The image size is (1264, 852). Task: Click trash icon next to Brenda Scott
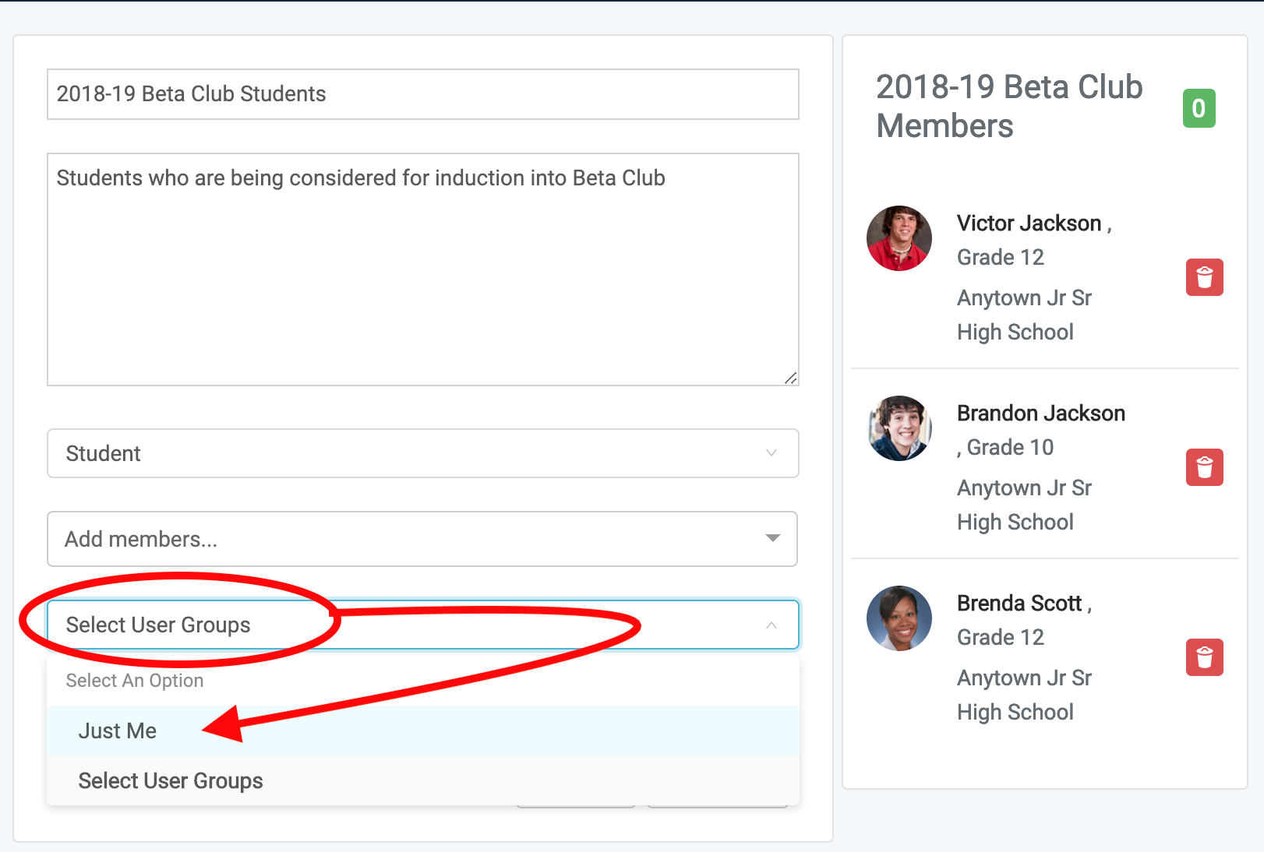tap(1204, 657)
